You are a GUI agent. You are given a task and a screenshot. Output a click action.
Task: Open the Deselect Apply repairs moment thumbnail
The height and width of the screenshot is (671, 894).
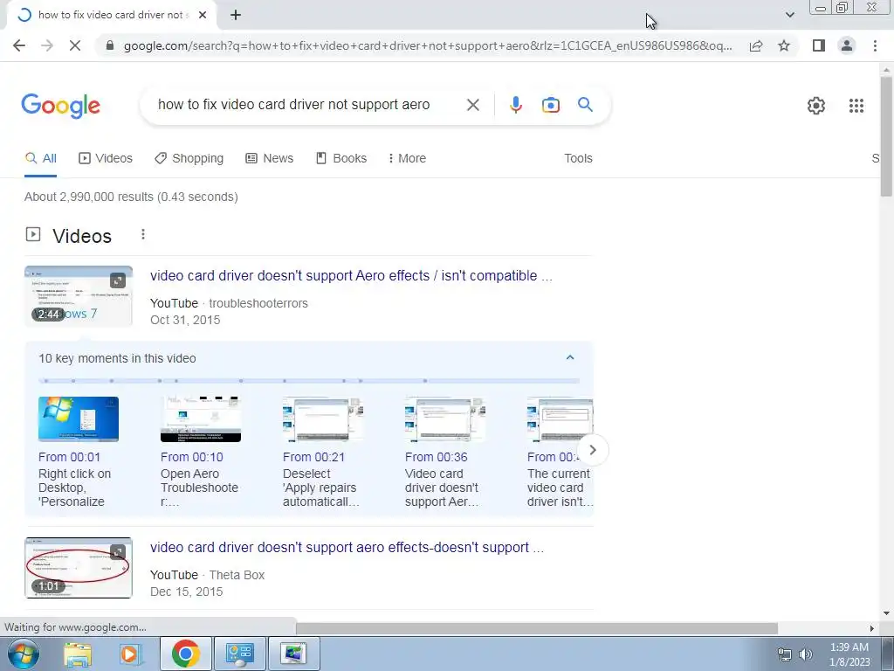pos(323,419)
